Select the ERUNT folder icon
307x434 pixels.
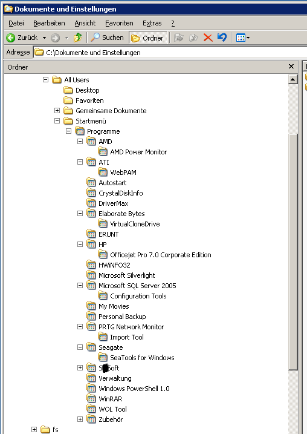(91, 234)
